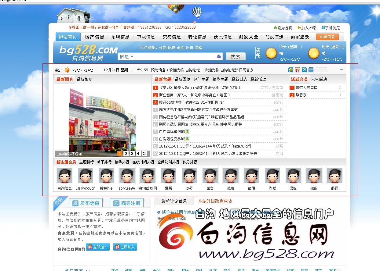Viewport: 380px width, 271px height.
Task: Click the QQ Zone share icon
Action: tap(290, 70)
